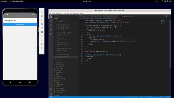Rotate the emulator left

coord(42,24)
